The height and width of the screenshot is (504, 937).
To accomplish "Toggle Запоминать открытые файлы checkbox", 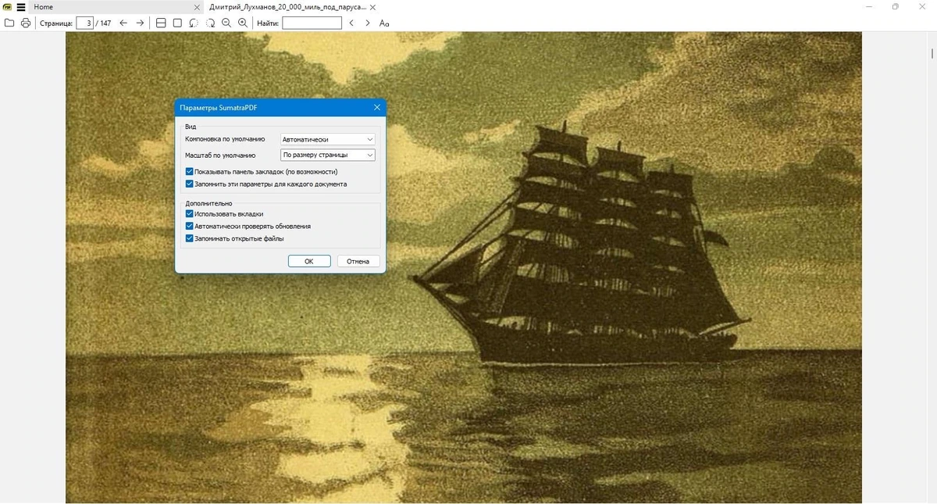I will [190, 238].
